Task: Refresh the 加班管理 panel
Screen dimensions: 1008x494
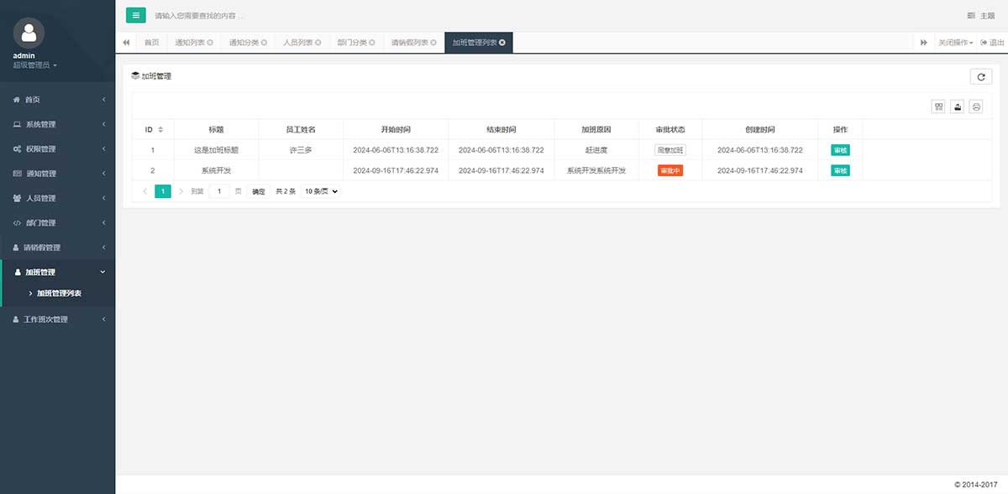Action: [980, 76]
